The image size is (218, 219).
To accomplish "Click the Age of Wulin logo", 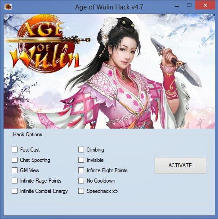I will click(x=46, y=44).
